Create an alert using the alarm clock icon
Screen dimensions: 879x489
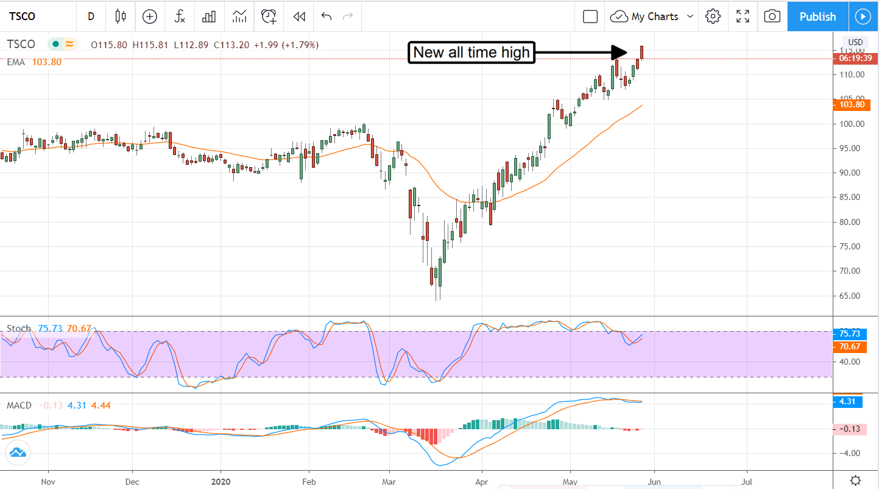[269, 16]
